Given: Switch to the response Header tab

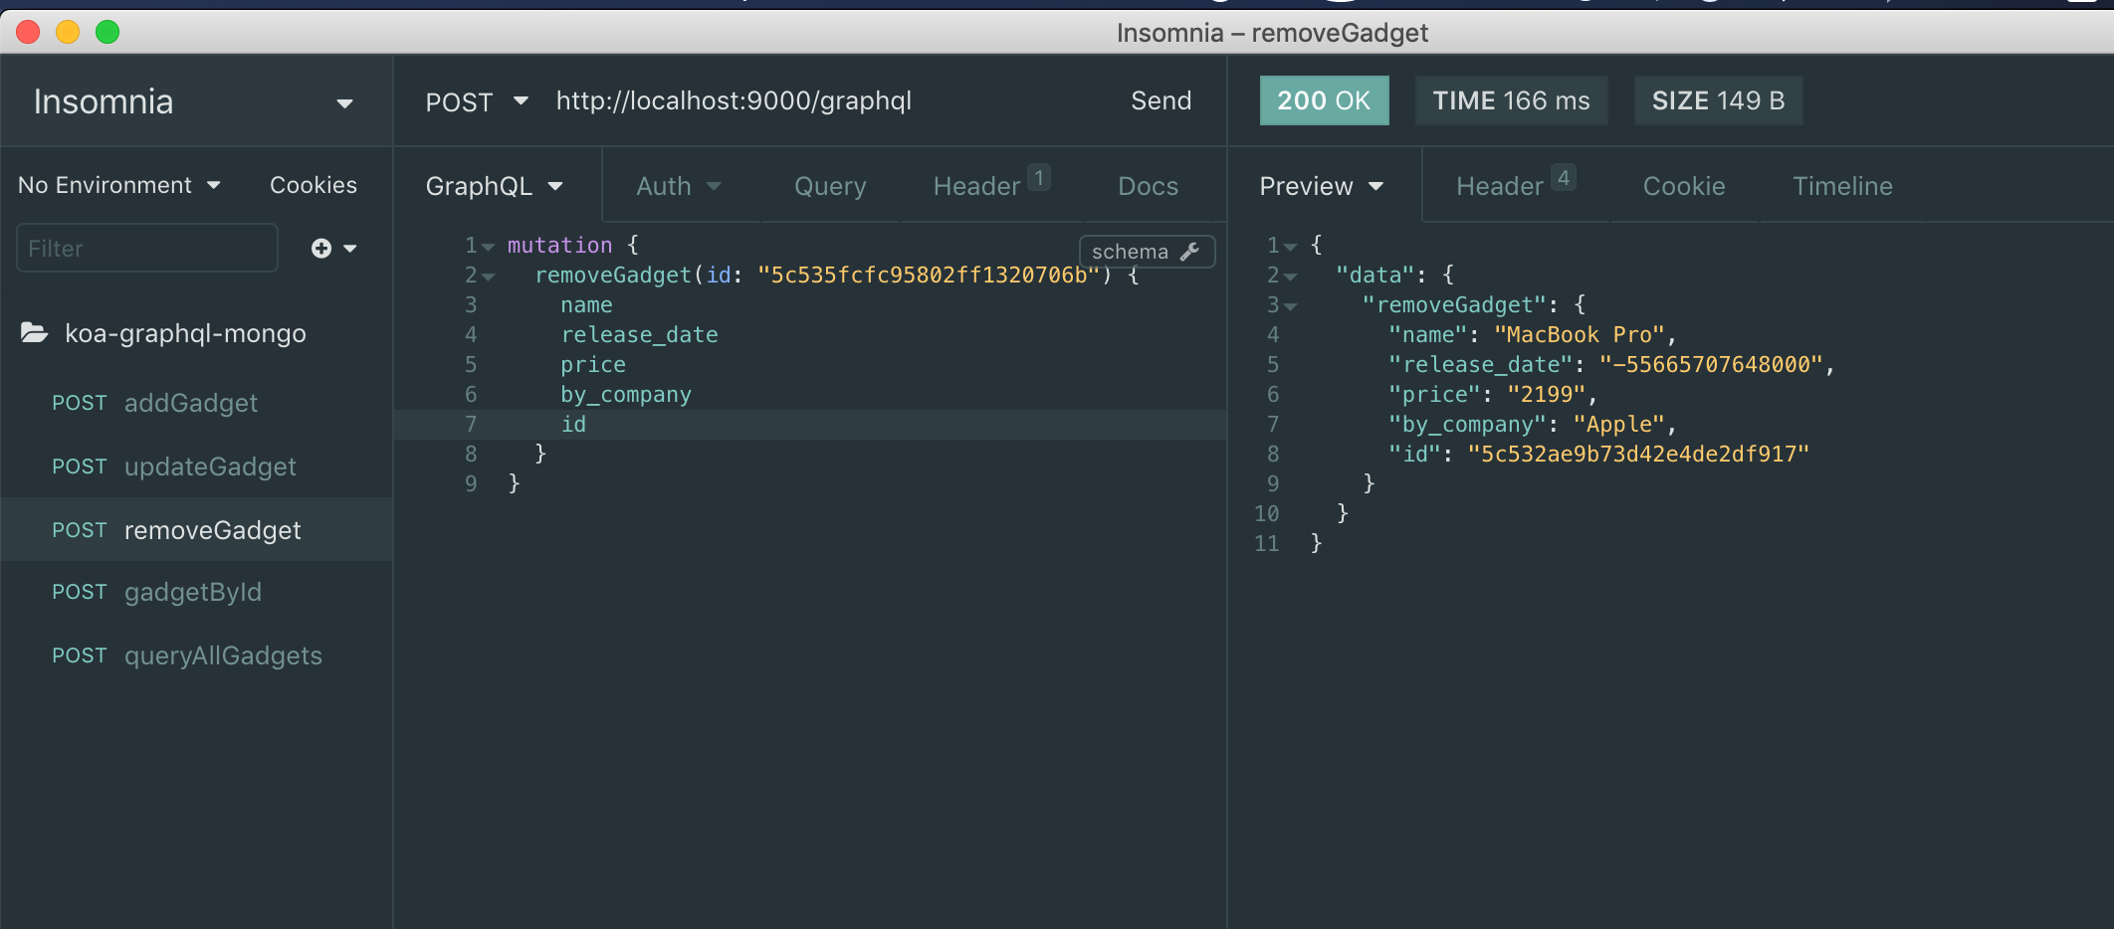Looking at the screenshot, I should click(1515, 184).
